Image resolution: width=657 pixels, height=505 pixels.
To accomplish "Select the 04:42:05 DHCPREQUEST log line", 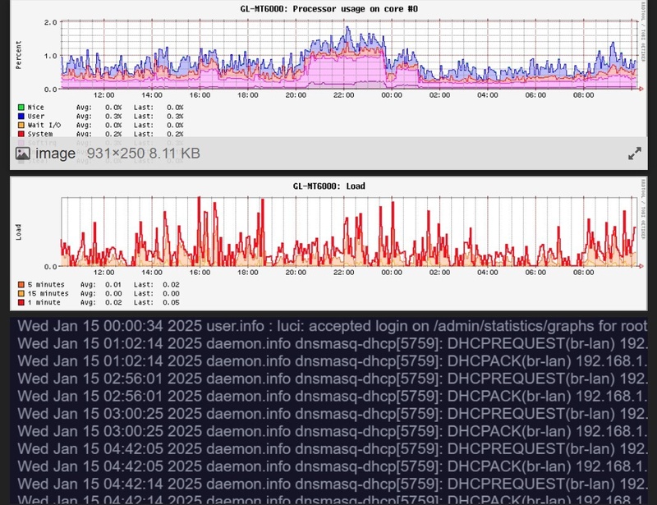I will [x=333, y=449].
